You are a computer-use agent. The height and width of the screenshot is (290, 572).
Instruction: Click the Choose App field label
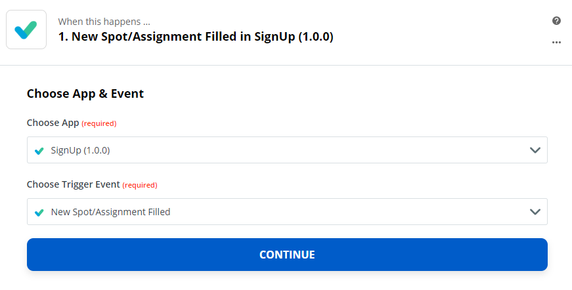(x=53, y=123)
